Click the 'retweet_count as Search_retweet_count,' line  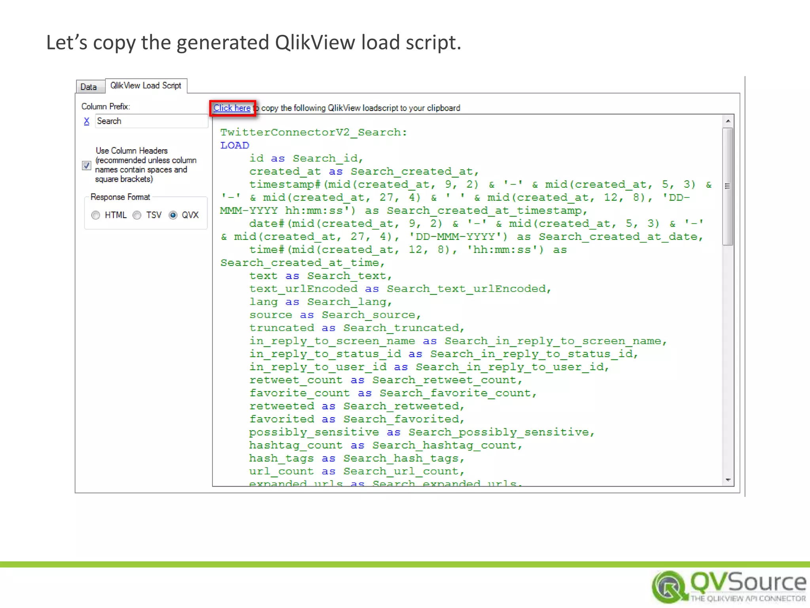pos(386,380)
